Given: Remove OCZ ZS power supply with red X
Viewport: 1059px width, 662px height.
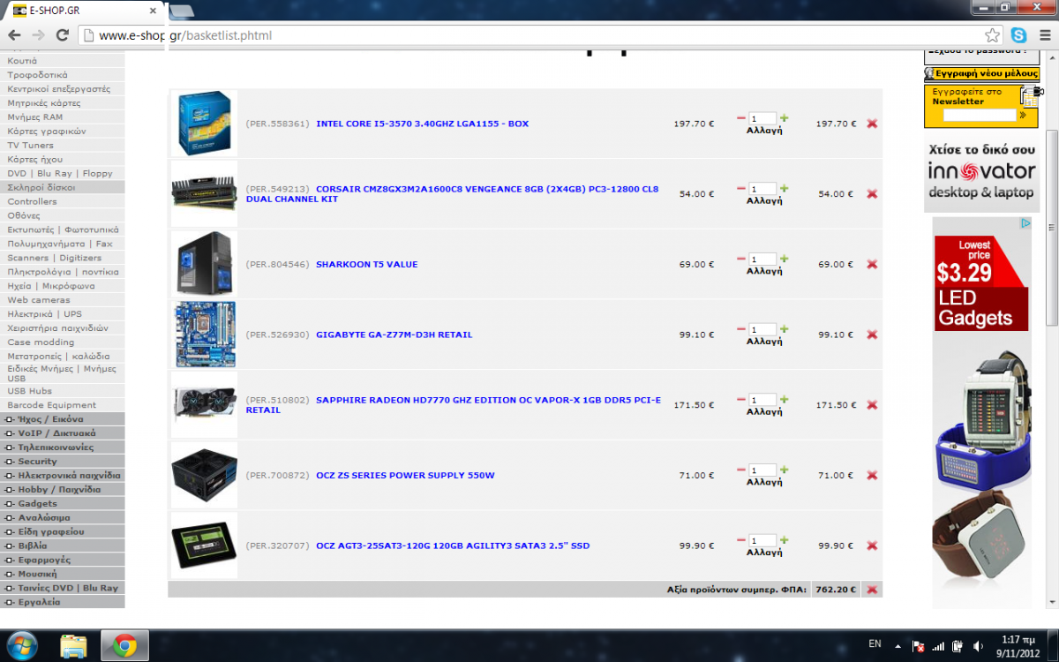Looking at the screenshot, I should click(872, 475).
